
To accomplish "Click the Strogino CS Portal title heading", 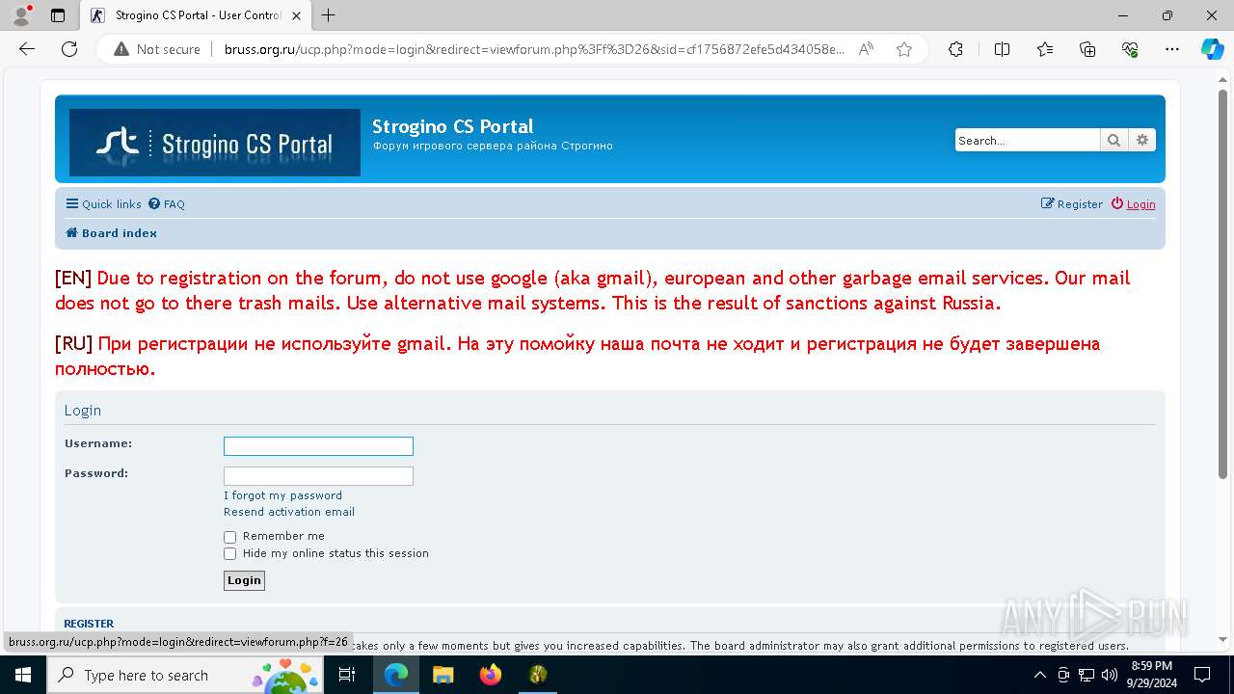I will coord(452,126).
